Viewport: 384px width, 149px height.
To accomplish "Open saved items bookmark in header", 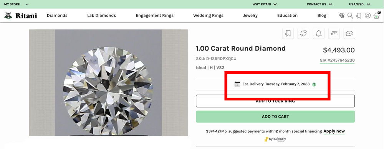I will (x=359, y=16).
